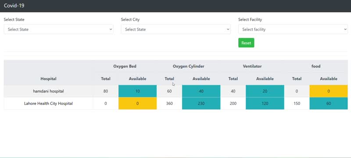Viewport: 351px width, 158px height.
Task: Click oxygen cylinder total cell showing 360
Action: pyautogui.click(x=169, y=104)
